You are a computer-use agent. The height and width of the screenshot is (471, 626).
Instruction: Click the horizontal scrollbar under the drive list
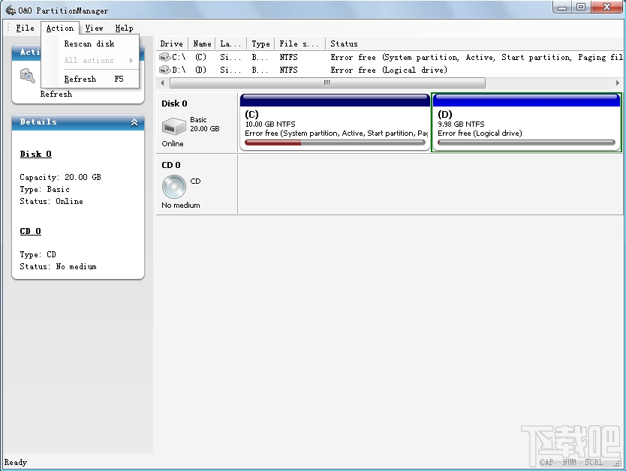point(323,82)
